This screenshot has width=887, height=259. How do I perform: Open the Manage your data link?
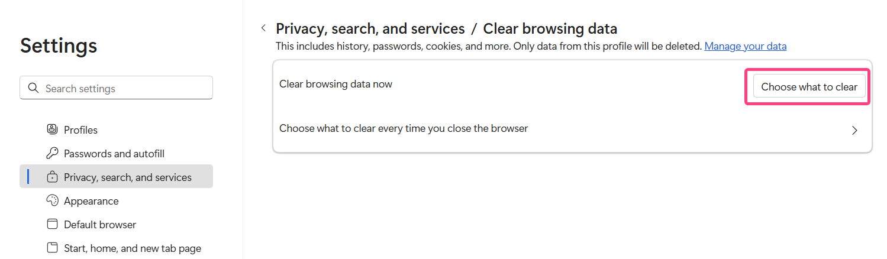745,46
